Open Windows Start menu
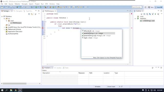 pyautogui.click(x=2, y=90)
